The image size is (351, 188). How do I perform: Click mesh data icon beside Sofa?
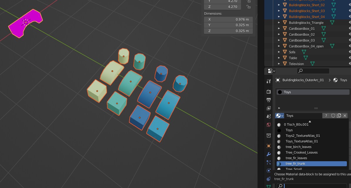(304, 52)
